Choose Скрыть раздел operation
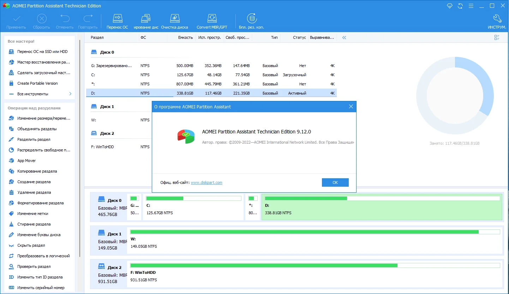The image size is (509, 294). coord(40,245)
